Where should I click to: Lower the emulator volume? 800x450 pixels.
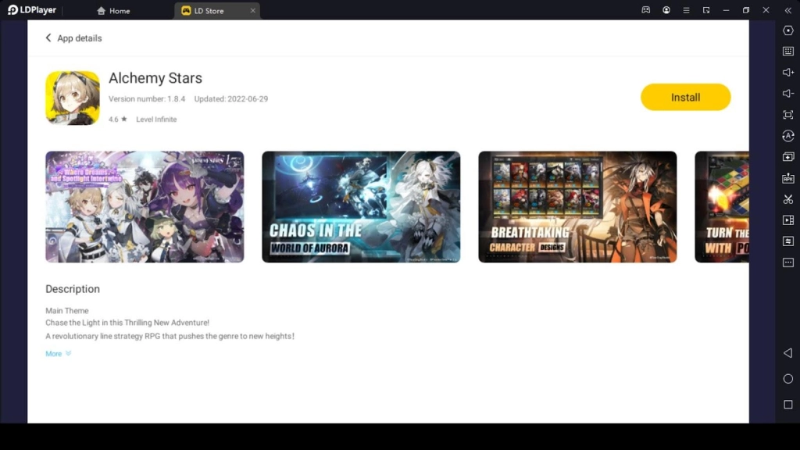[787, 93]
